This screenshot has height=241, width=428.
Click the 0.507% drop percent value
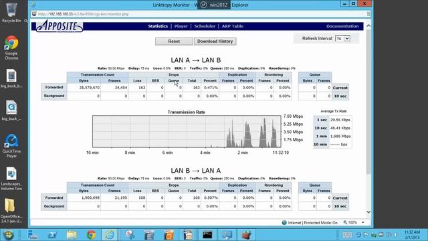[x=211, y=197]
